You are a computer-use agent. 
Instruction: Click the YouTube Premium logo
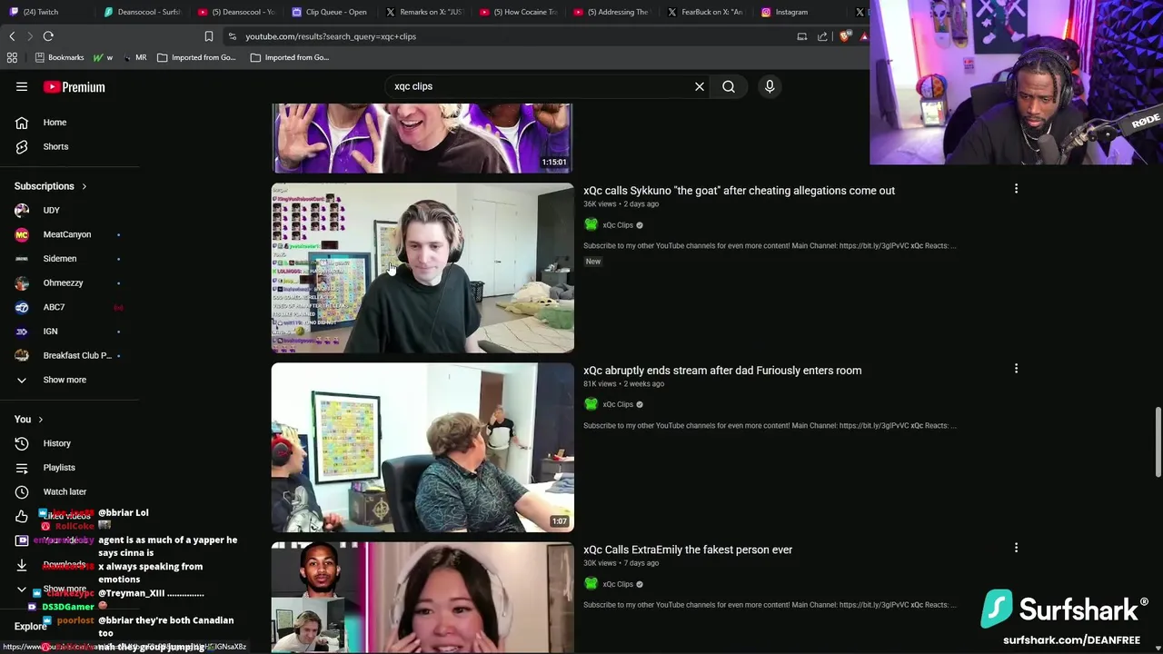pyautogui.click(x=74, y=87)
